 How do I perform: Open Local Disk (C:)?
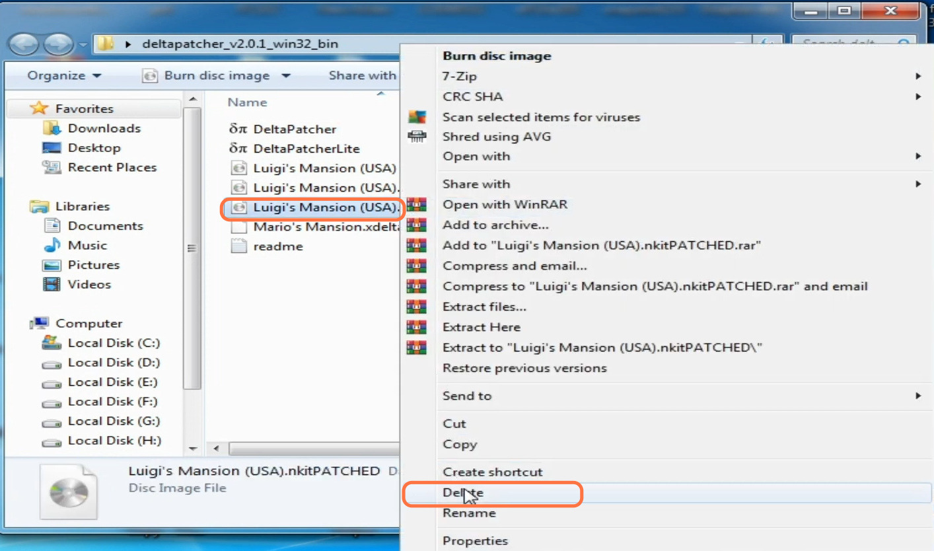coord(114,343)
